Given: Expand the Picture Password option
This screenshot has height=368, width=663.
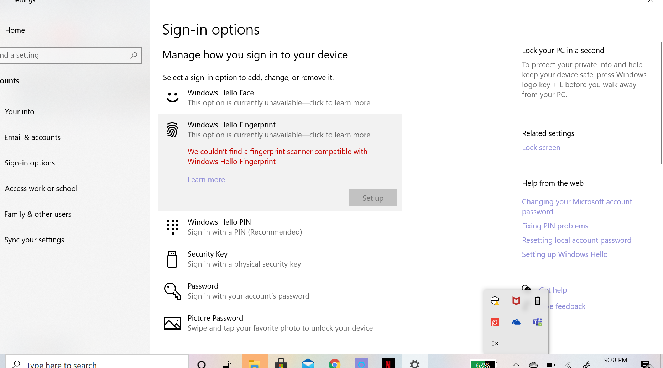Looking at the screenshot, I should point(280,323).
